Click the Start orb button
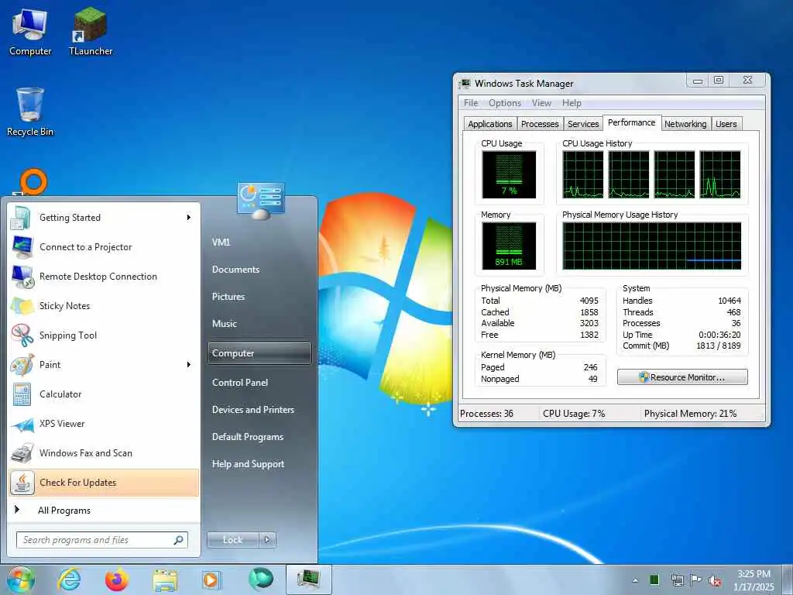793x595 pixels. 20,580
